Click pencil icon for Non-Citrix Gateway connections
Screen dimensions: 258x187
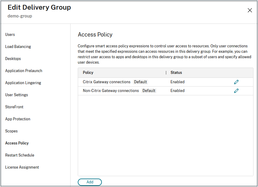[x=236, y=91]
